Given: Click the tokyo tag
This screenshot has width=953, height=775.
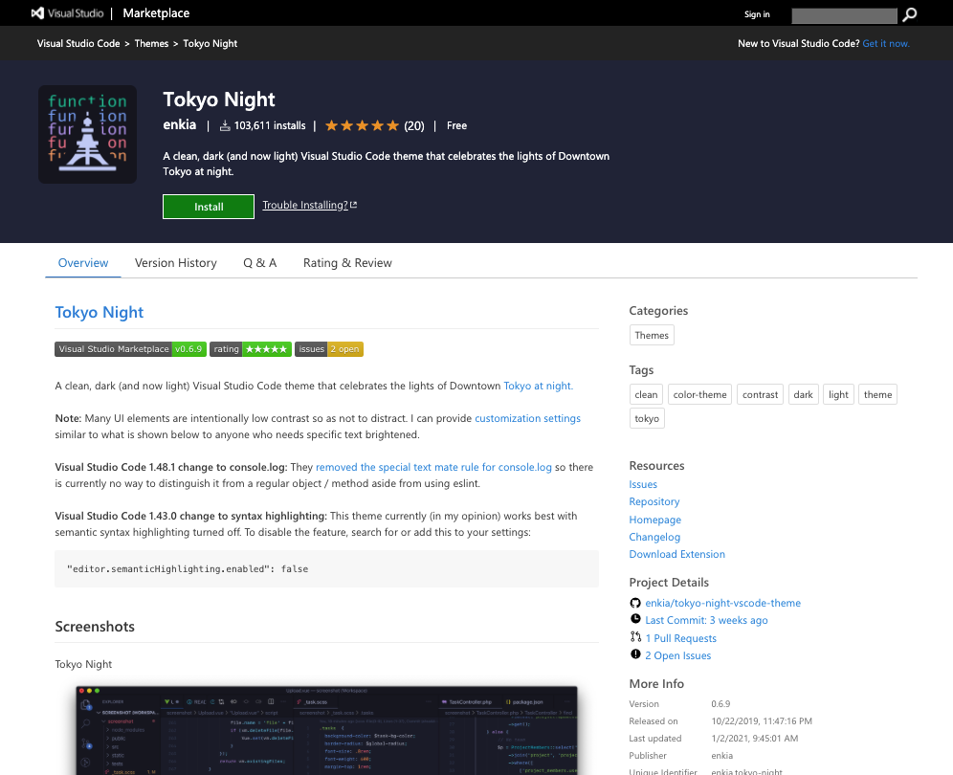Looking at the screenshot, I should (647, 418).
